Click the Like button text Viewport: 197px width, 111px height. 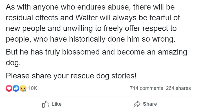pyautogui.click(x=57, y=104)
